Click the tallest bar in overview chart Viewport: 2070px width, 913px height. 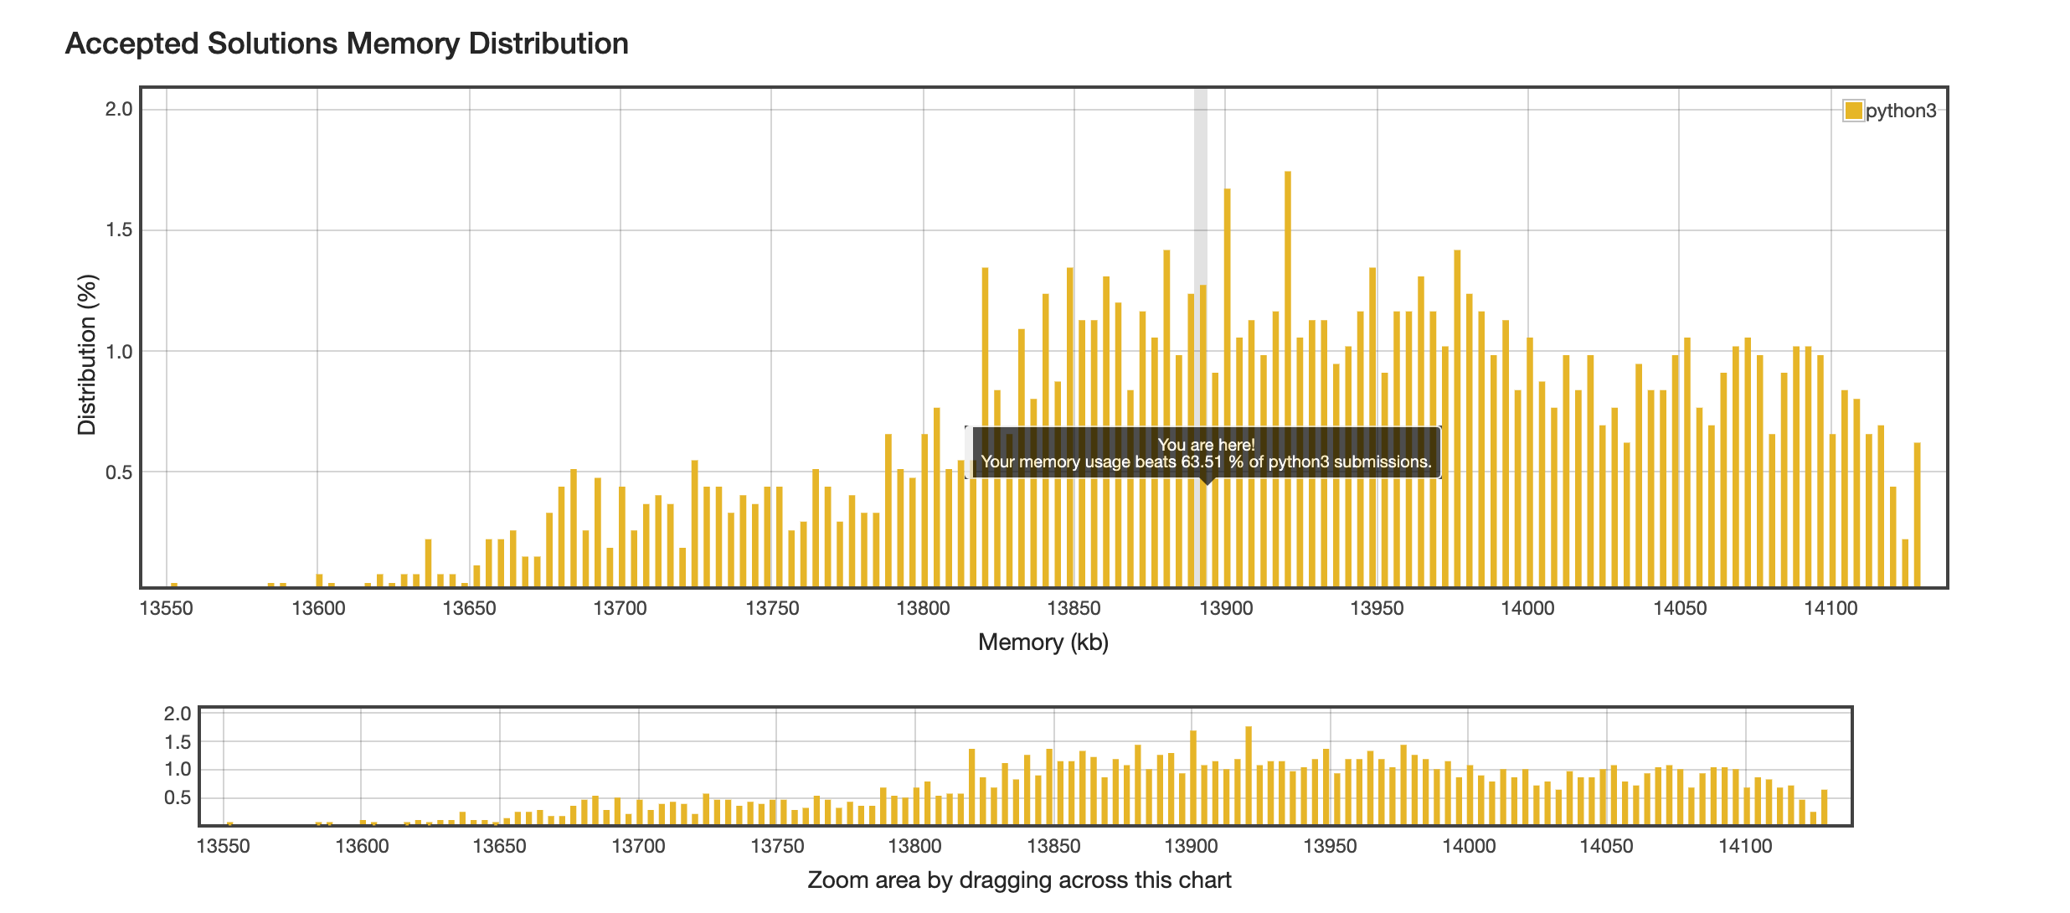pos(1249,775)
